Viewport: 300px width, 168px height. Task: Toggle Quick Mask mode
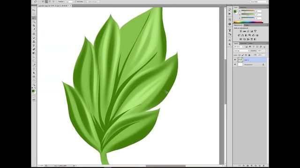34,96
